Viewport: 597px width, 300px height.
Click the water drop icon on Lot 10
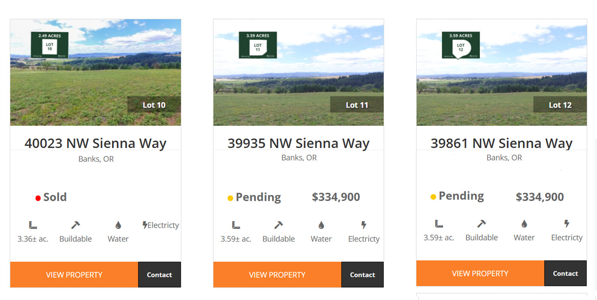[118, 225]
